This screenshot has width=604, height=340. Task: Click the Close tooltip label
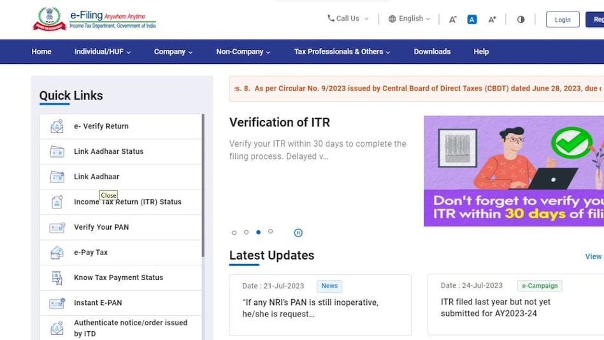(108, 195)
